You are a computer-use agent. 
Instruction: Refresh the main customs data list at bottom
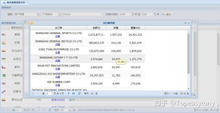coord(50,110)
